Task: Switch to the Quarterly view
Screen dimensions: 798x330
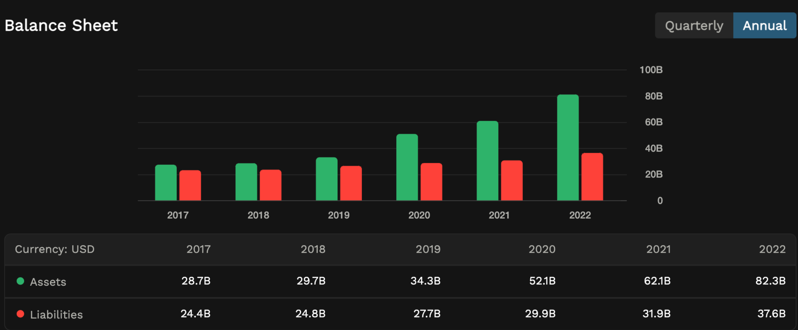Action: coord(694,26)
